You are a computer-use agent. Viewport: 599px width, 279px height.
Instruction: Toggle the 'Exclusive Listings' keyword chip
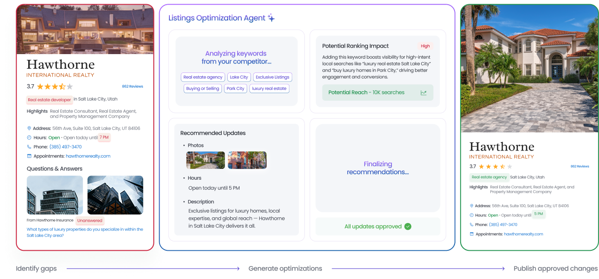pyautogui.click(x=272, y=77)
